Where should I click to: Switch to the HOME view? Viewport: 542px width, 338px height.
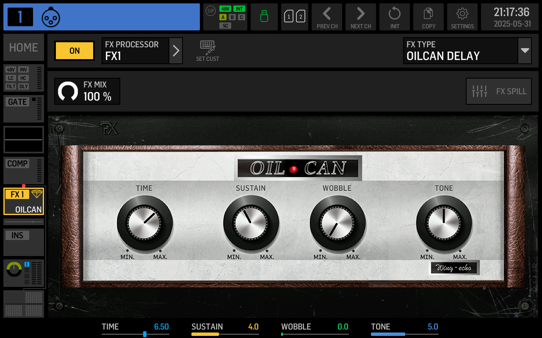[x=23, y=47]
